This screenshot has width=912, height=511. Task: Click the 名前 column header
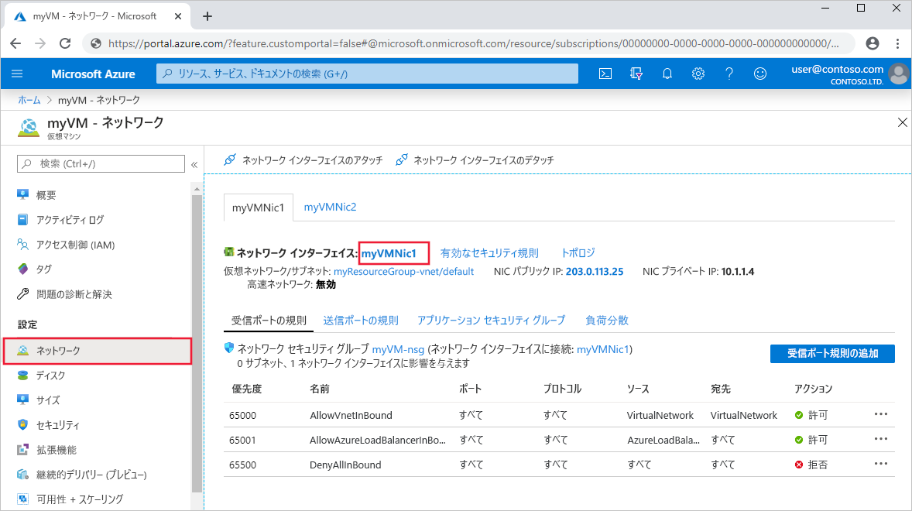point(319,389)
